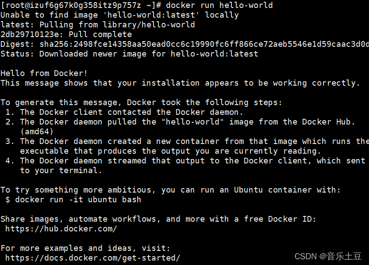Click the 'docker run -it ubuntu bash' command

78,200
